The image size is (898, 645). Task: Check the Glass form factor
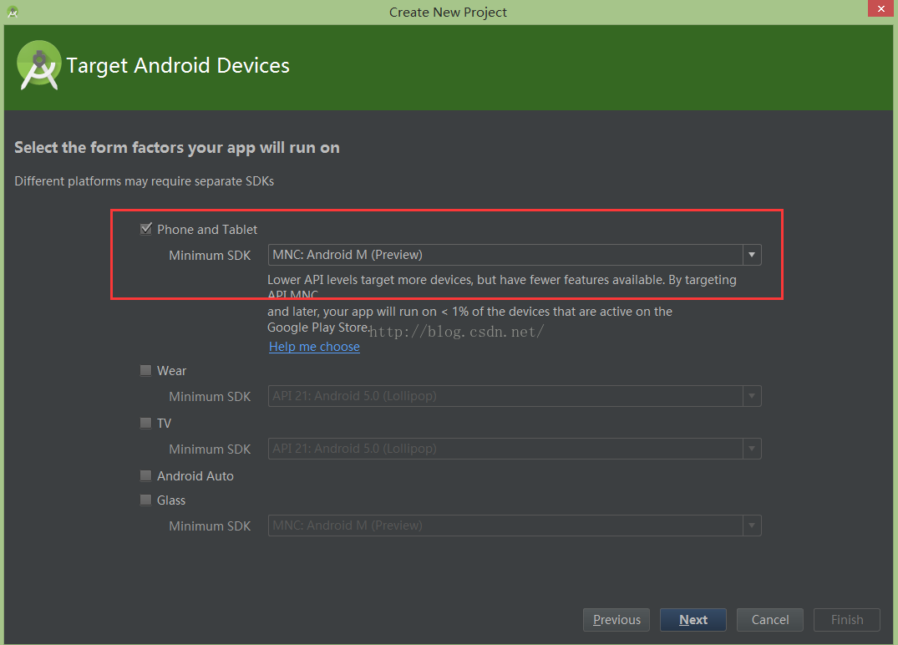click(x=146, y=500)
